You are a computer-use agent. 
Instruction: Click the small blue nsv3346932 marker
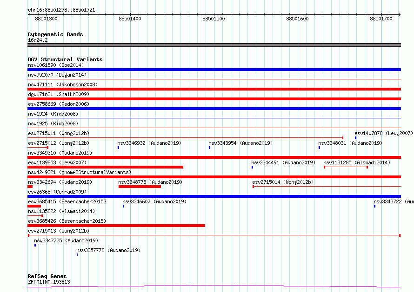[118, 148]
